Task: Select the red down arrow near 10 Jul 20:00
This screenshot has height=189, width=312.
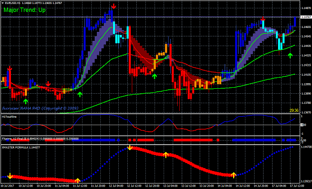Action: pyautogui.click(x=48, y=84)
